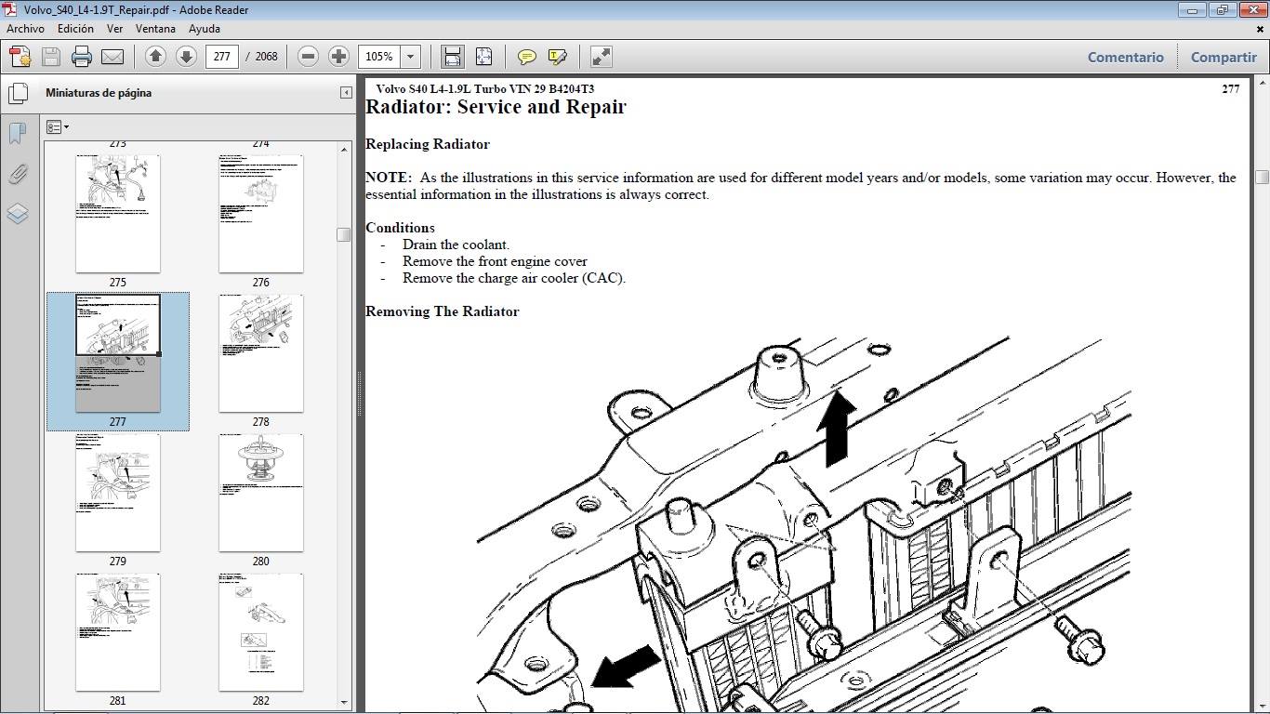Click 'Remove the charge air cooler (CAC).'

(x=514, y=278)
